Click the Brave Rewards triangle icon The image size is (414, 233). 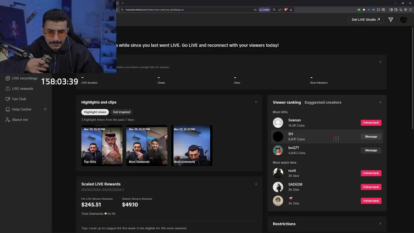pyautogui.click(x=291, y=10)
